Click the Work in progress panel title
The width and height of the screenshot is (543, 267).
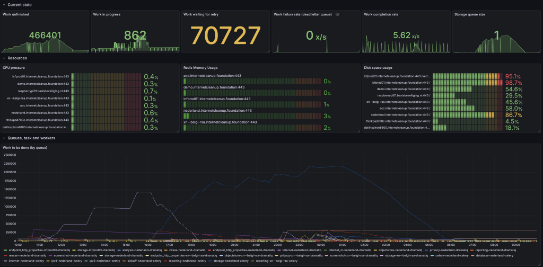(x=106, y=14)
